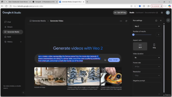Bookmark page with the star icon

click(135, 6)
